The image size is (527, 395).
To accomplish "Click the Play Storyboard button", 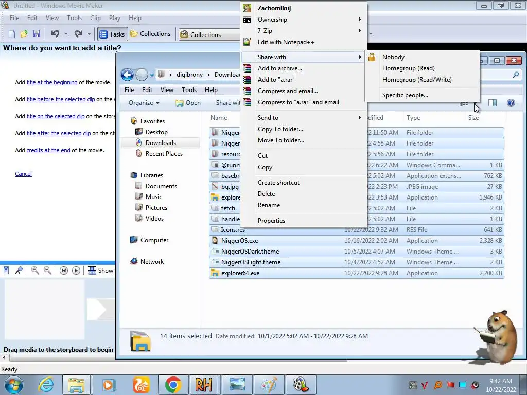I will click(76, 271).
